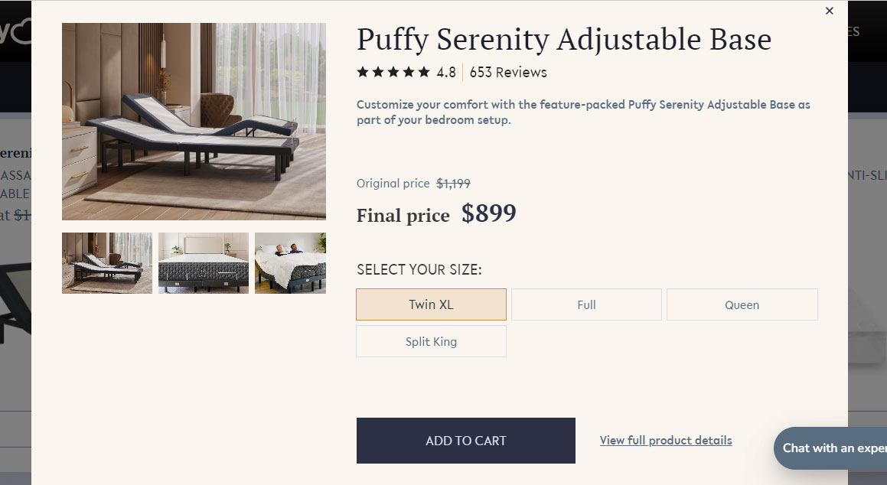Click the Puffy Serenity Adjustable Base title
The height and width of the screenshot is (485, 887).
point(564,40)
